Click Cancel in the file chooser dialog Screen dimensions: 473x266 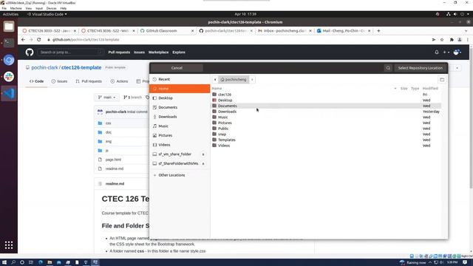177,68
